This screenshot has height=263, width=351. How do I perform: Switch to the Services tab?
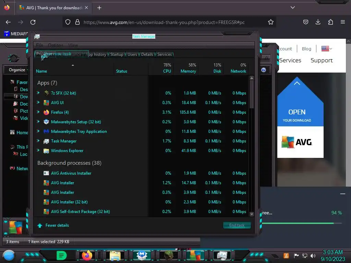click(x=164, y=54)
